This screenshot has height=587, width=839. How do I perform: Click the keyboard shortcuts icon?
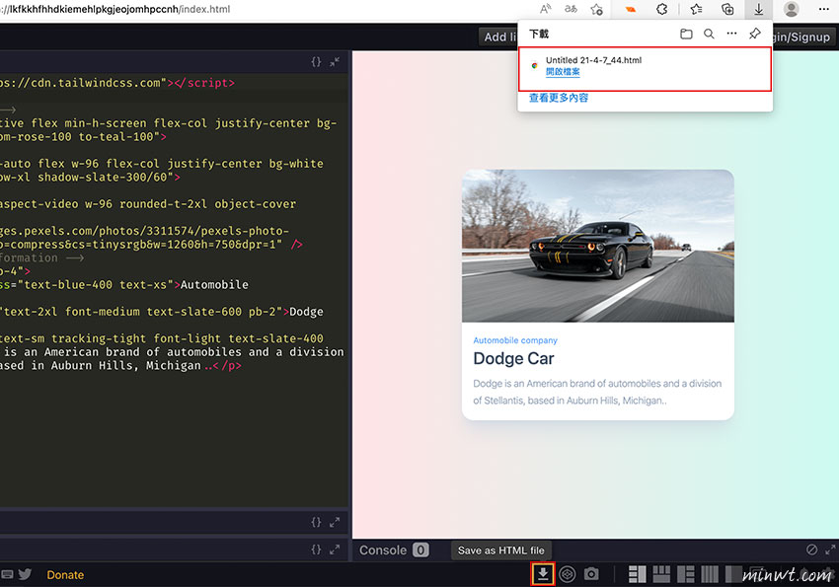coord(7,575)
